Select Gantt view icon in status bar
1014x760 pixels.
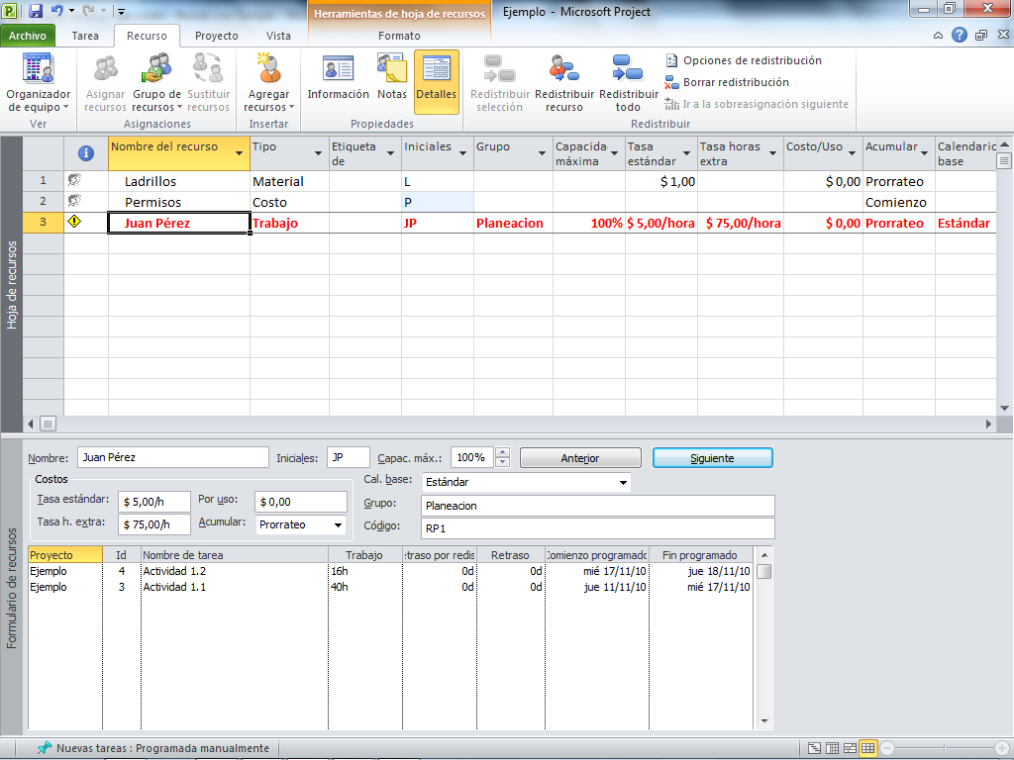(814, 748)
